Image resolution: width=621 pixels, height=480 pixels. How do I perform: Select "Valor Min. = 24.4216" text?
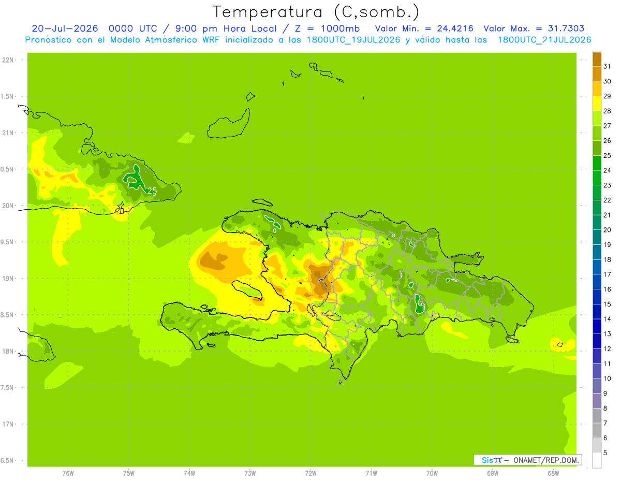(x=424, y=28)
